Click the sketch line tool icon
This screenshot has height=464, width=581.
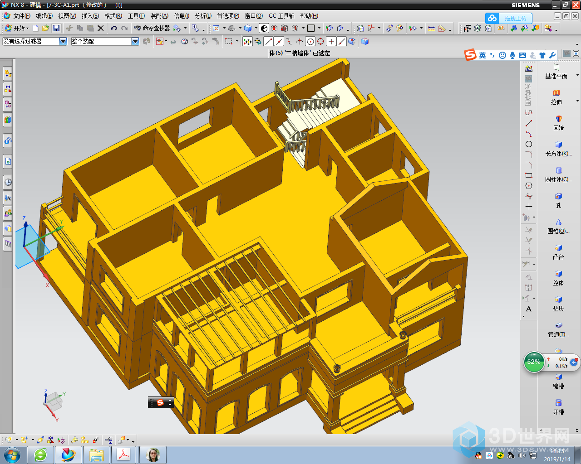(x=529, y=123)
